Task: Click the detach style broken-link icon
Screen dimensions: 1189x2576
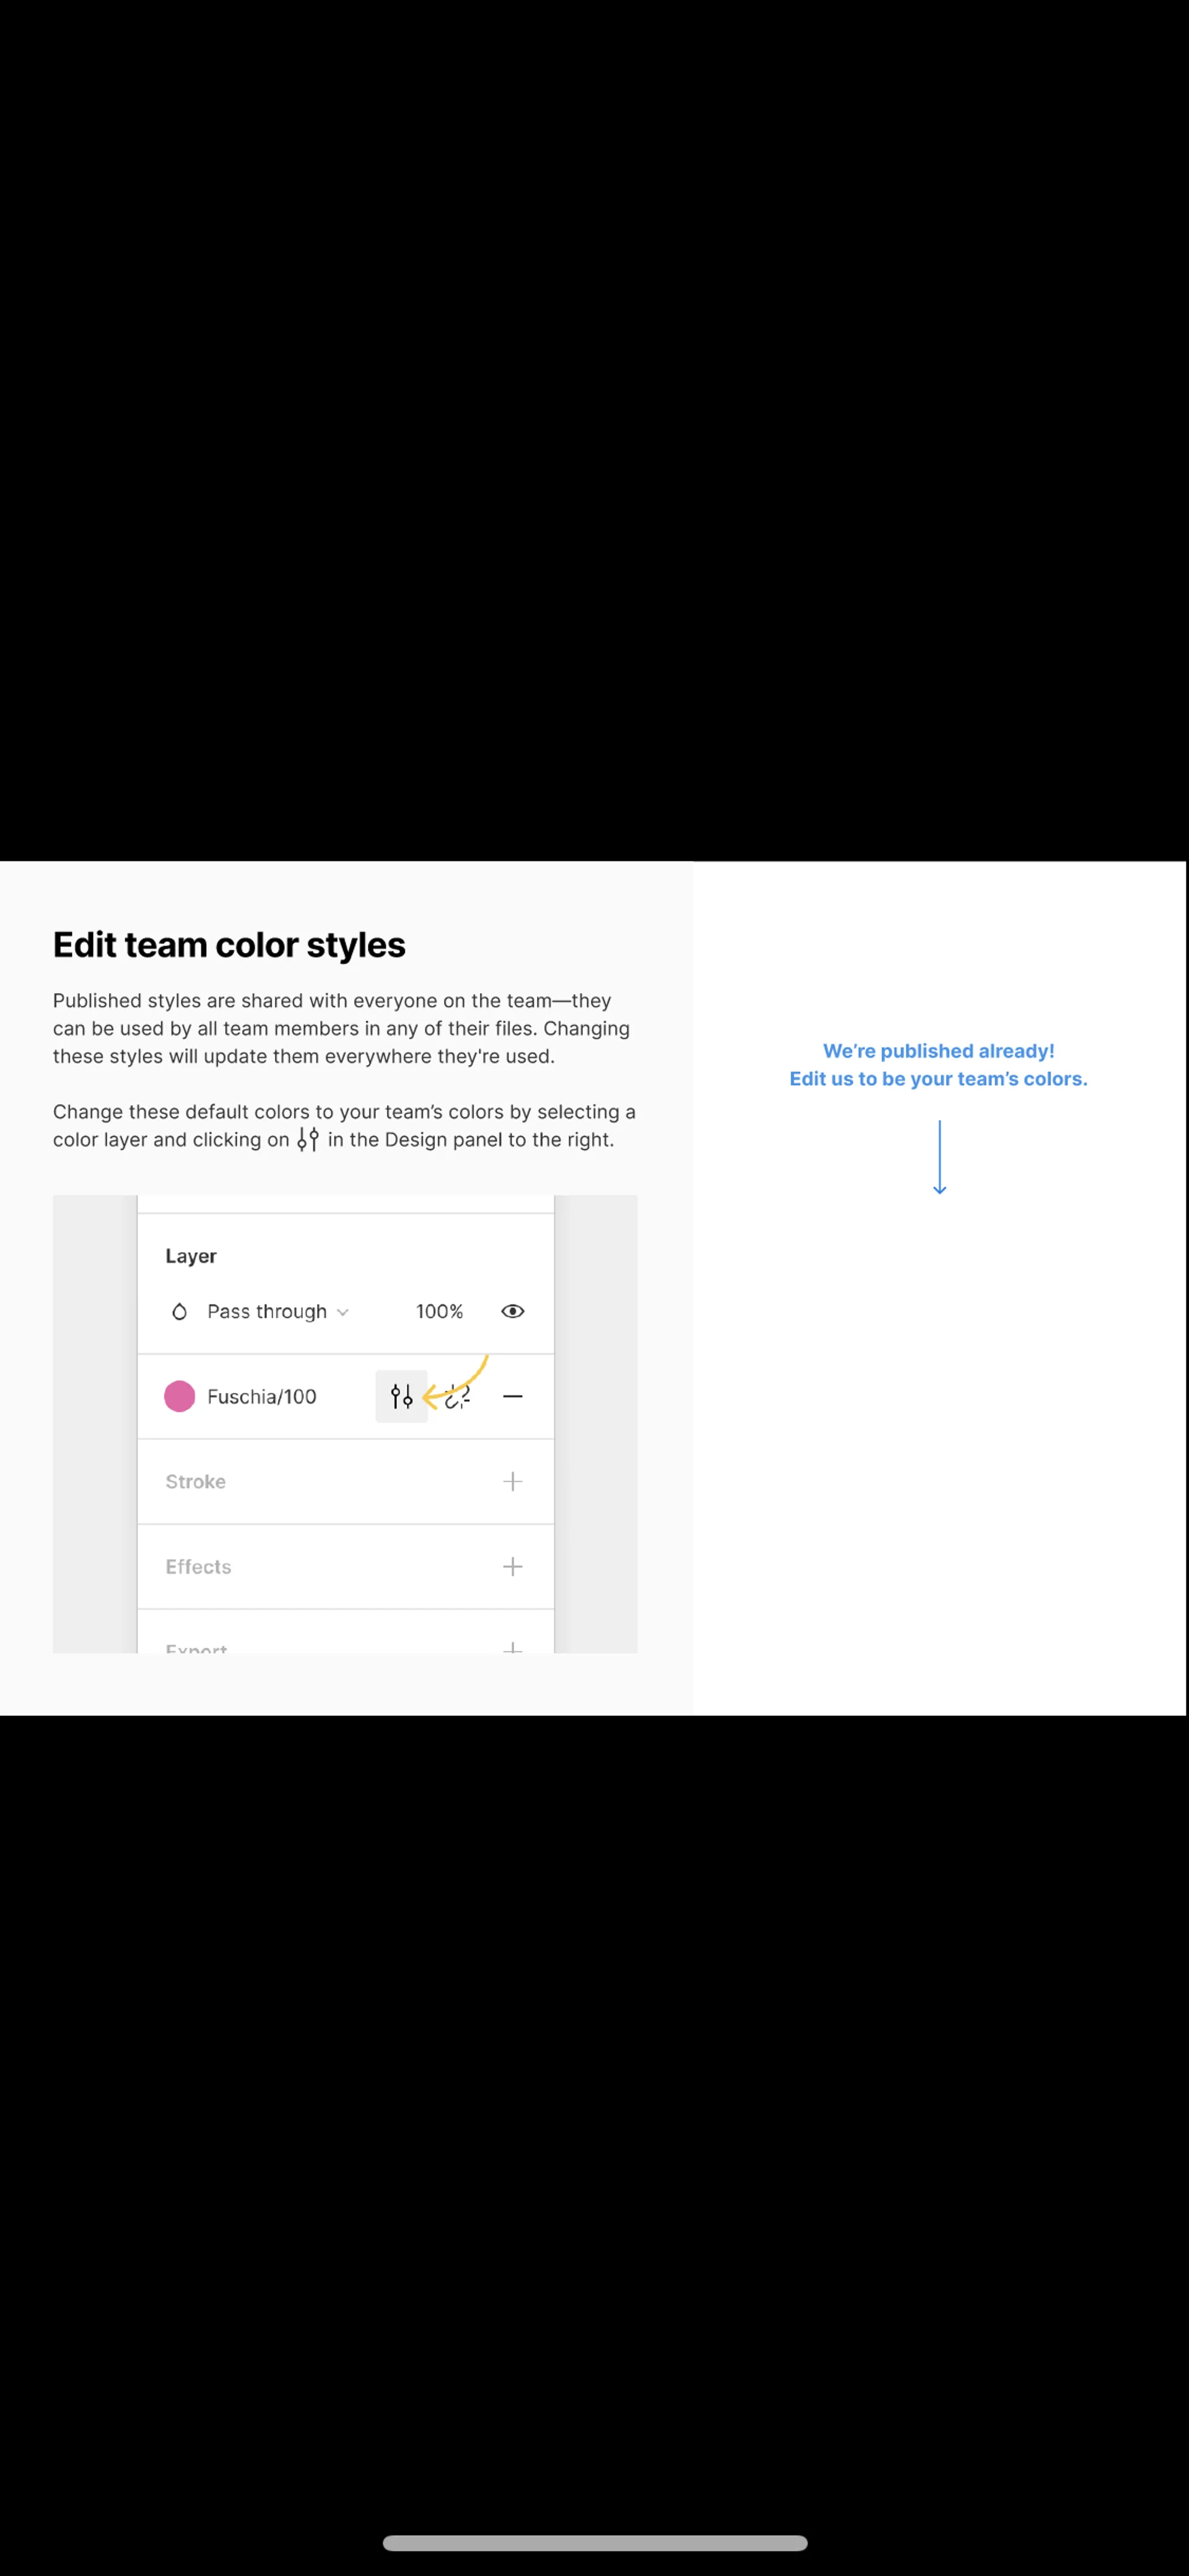Action: pyautogui.click(x=459, y=1397)
